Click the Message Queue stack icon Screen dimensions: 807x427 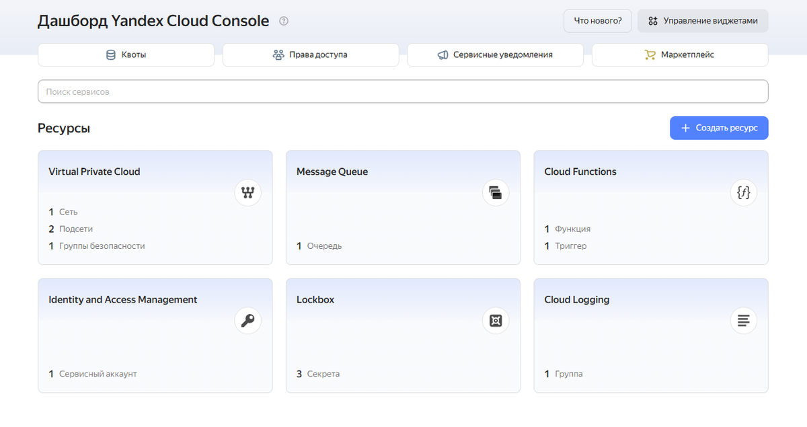tap(496, 193)
